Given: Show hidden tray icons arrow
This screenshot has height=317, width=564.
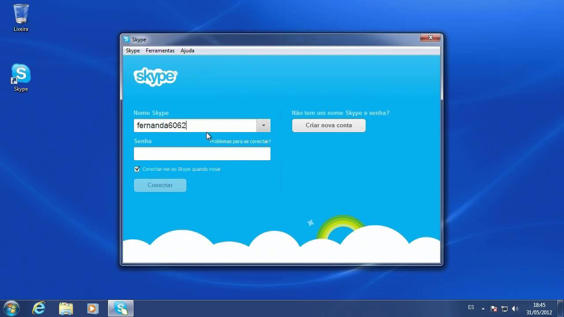Looking at the screenshot, I should pos(483,309).
